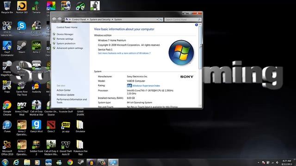Open Windows Experience Index link
The width and height of the screenshot is (296, 166).
(146, 86)
